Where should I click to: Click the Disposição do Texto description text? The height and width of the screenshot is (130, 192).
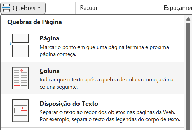coord(110,116)
